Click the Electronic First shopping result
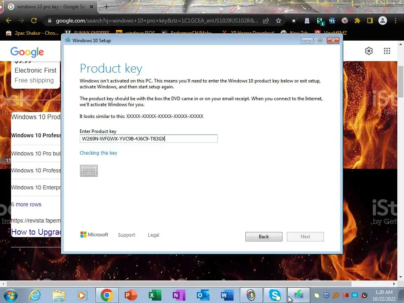The height and width of the screenshot is (303, 404). coord(36,70)
